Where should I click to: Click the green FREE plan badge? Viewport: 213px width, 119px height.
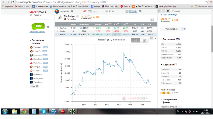[38, 26]
